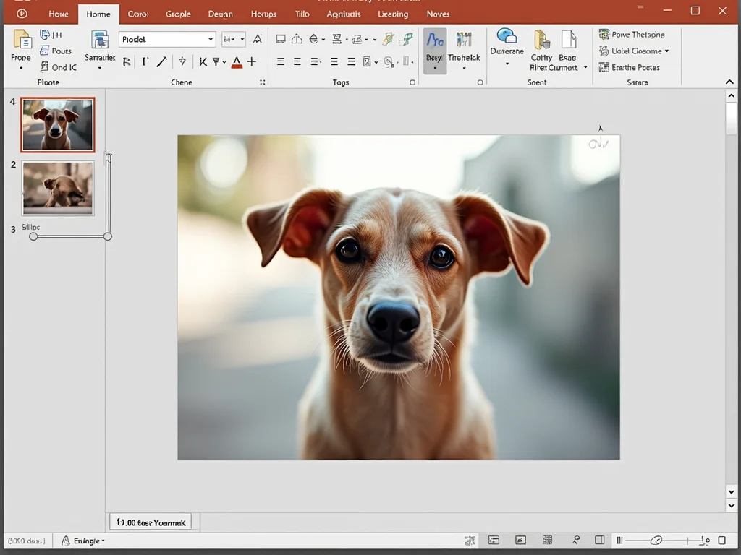
Task: Open the Uoiel Cioeome dropdown
Action: pyautogui.click(x=666, y=51)
